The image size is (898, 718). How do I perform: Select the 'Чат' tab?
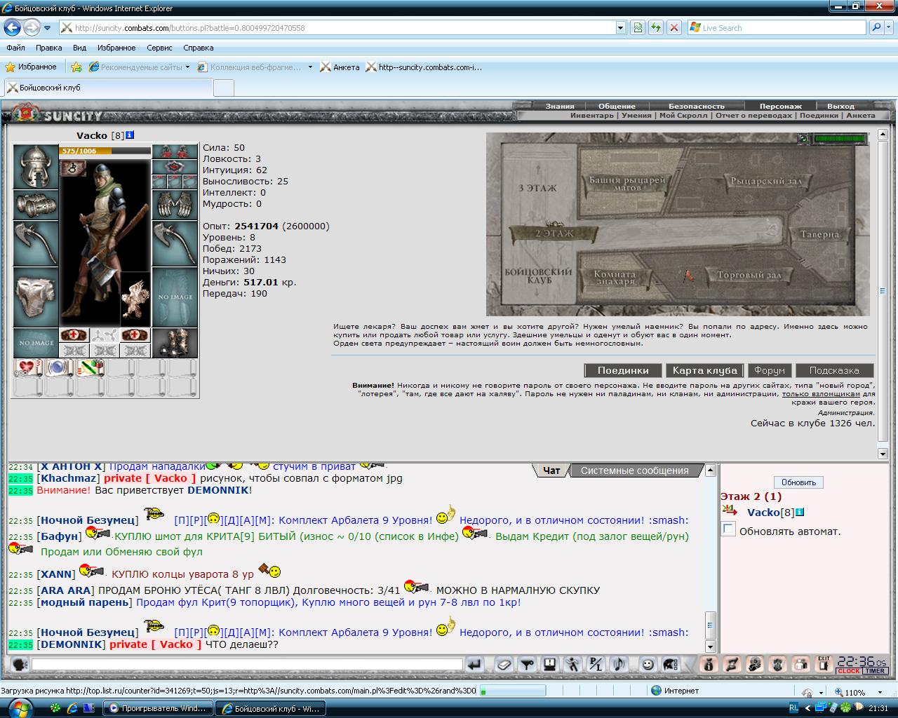[x=551, y=470]
